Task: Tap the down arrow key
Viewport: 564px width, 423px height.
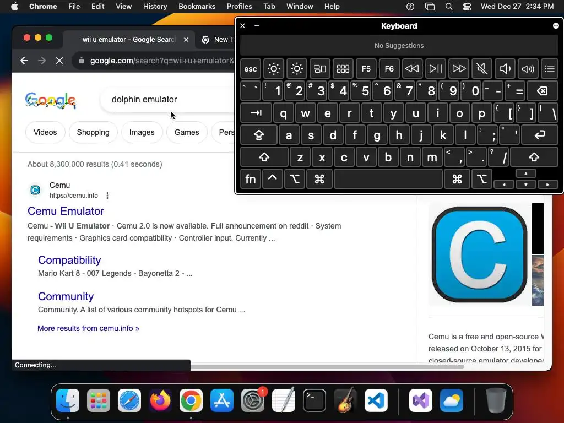Action: pyautogui.click(x=526, y=184)
